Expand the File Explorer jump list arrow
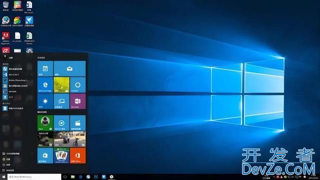320x180 pixels. click(32, 153)
